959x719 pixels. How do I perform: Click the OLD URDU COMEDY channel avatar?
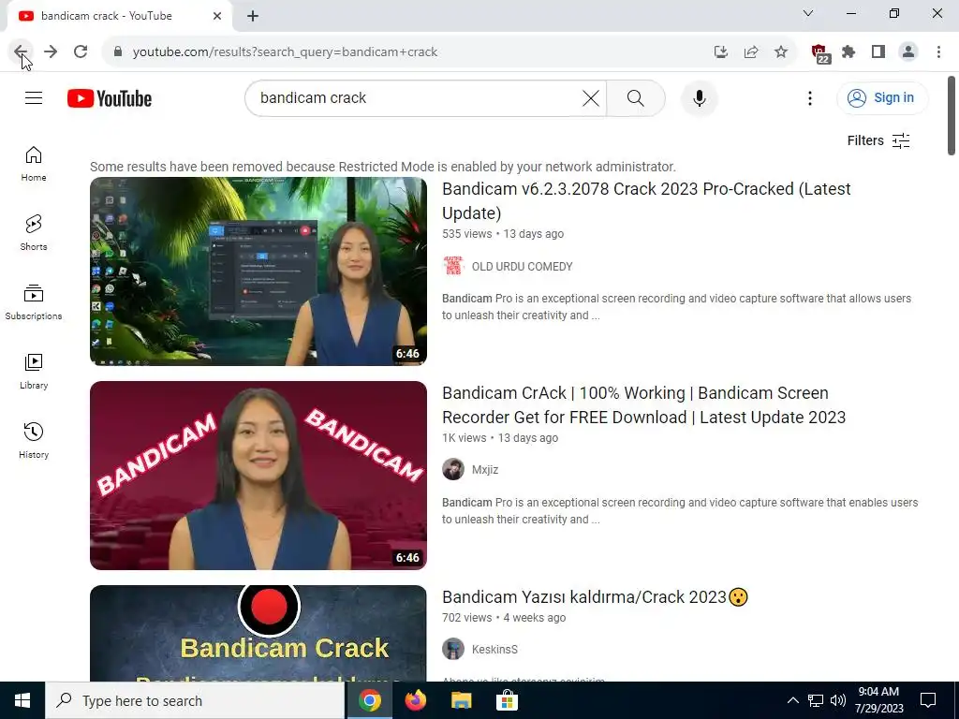tap(453, 266)
